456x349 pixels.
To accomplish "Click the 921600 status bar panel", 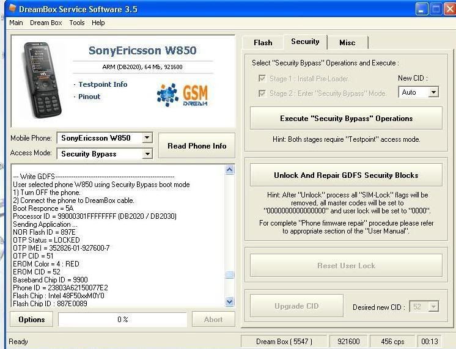I will click(348, 342).
